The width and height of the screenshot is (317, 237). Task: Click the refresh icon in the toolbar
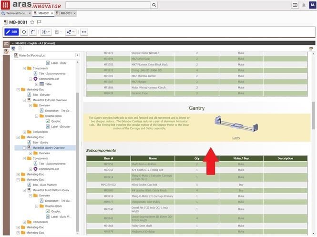[x=24, y=32]
